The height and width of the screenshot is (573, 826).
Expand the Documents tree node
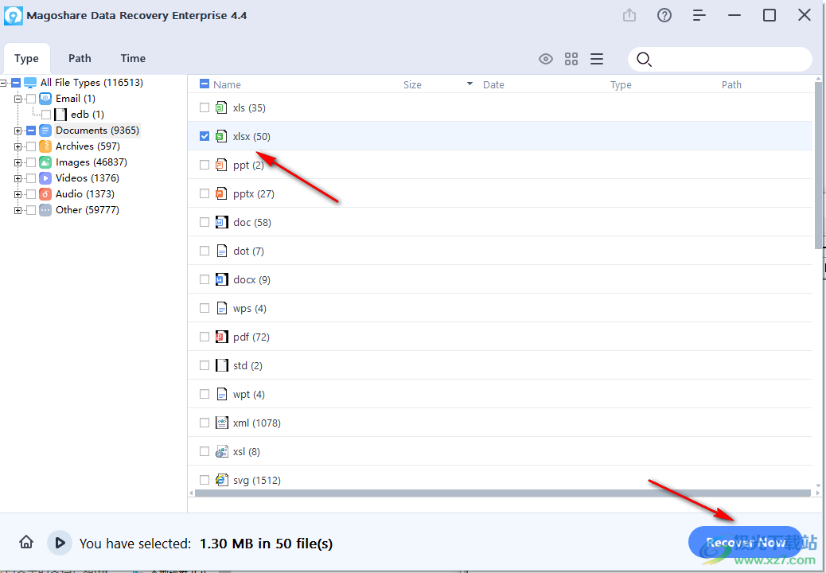tap(18, 131)
